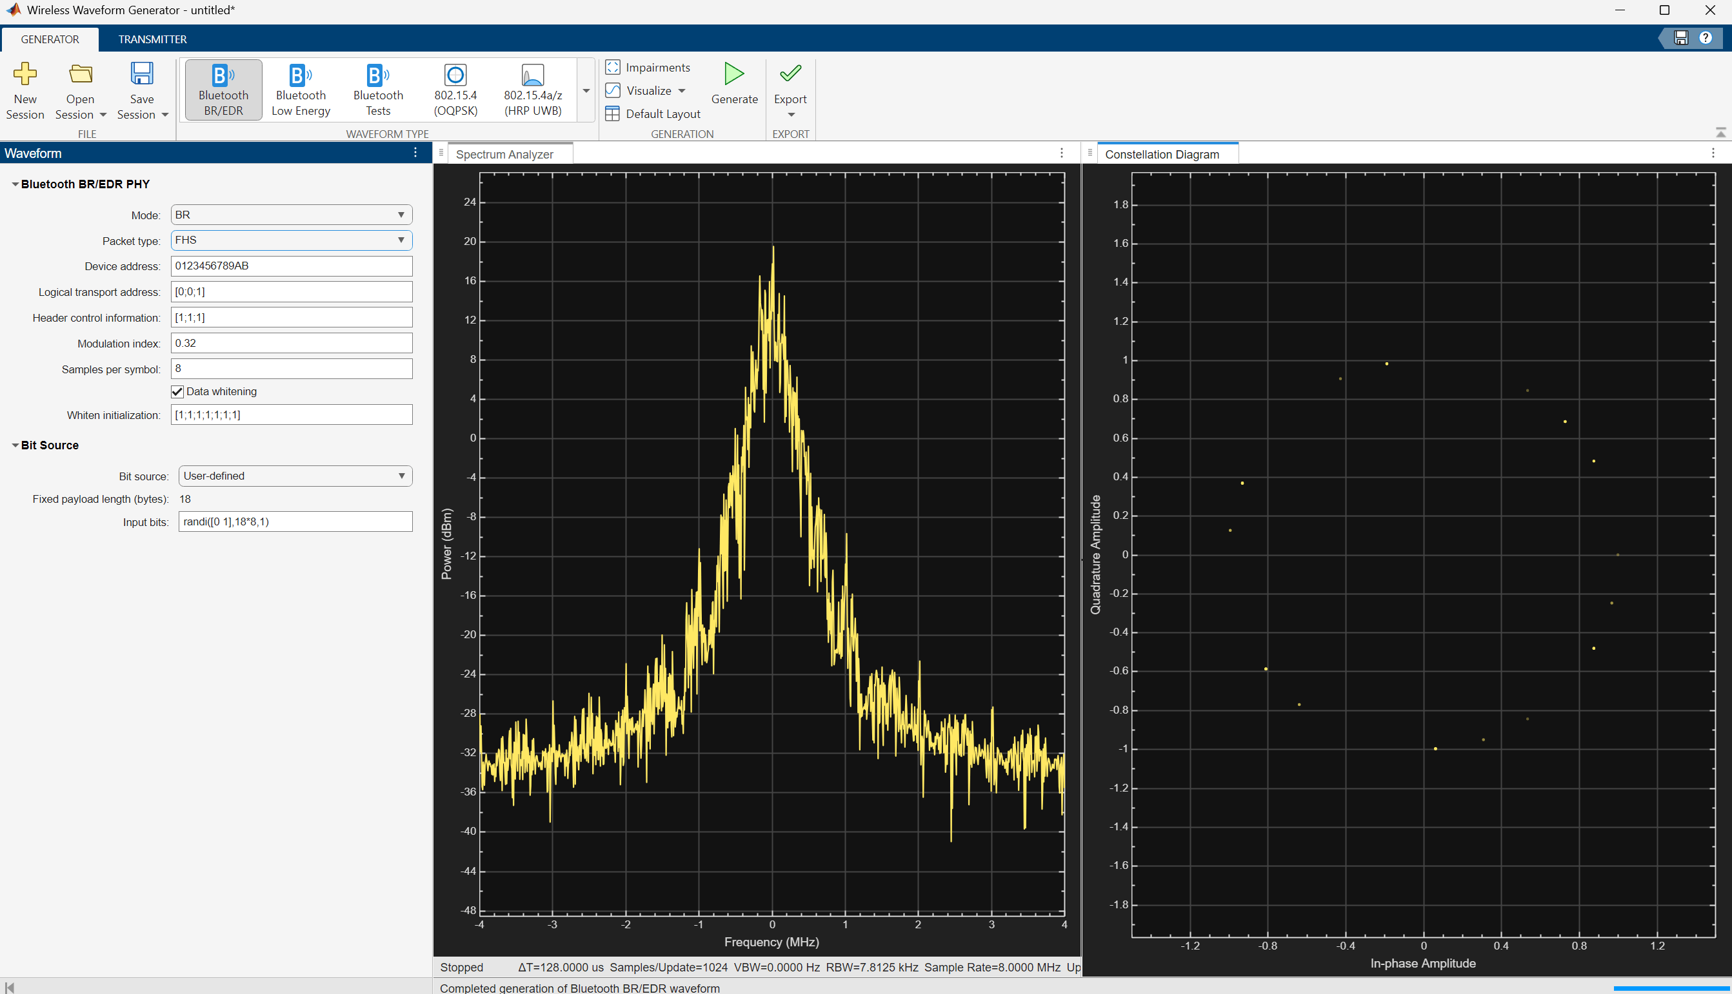The height and width of the screenshot is (994, 1732).
Task: Click the save icon in top-right toolbar
Action: (1681, 38)
